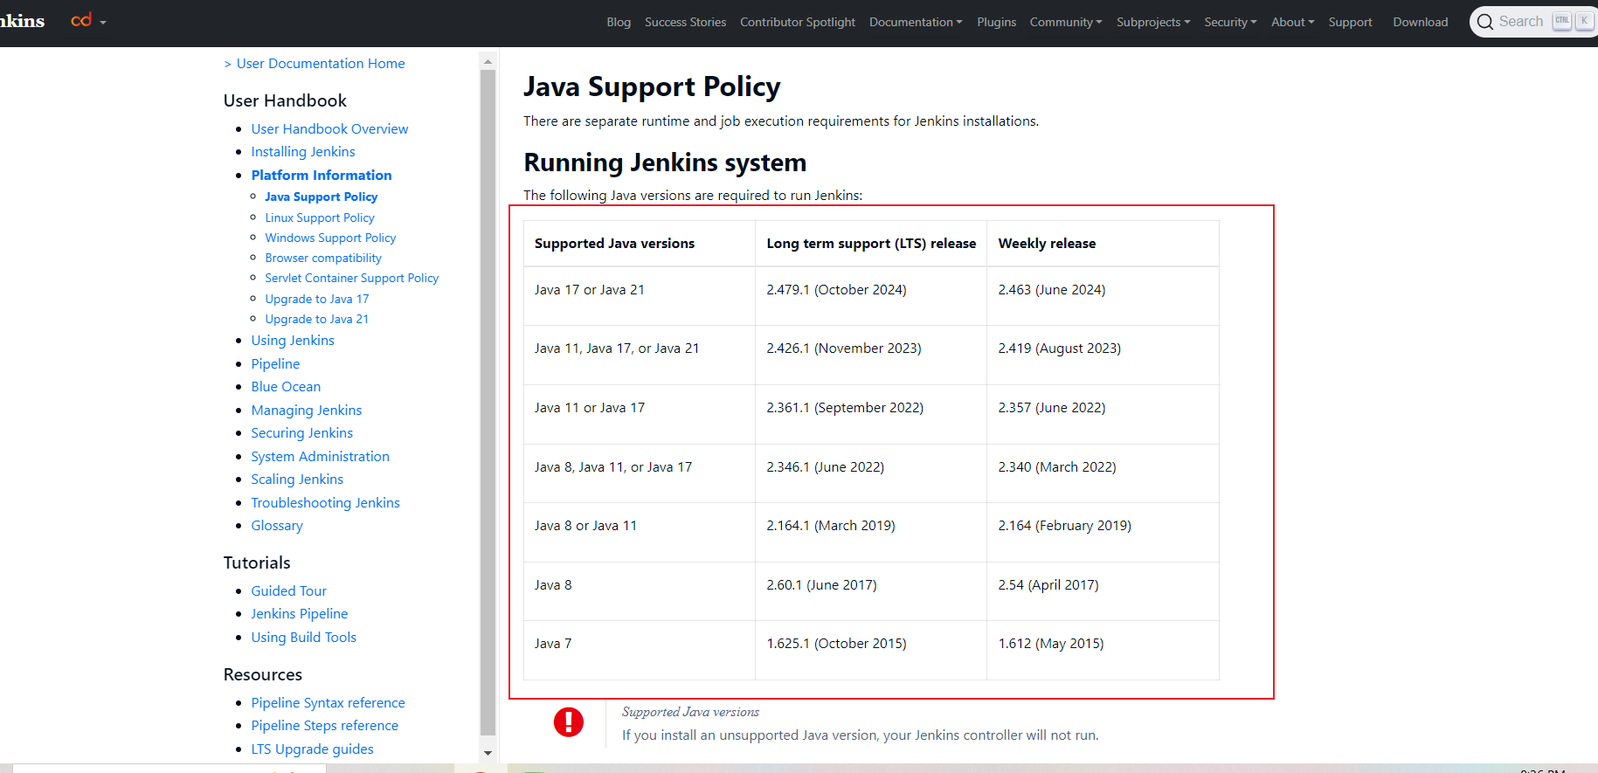Open the Glossary link

[x=277, y=526]
